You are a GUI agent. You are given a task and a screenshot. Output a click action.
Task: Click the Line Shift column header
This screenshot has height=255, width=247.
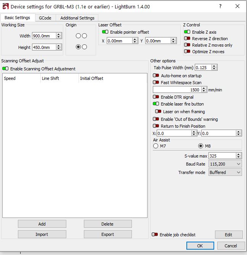(x=59, y=78)
